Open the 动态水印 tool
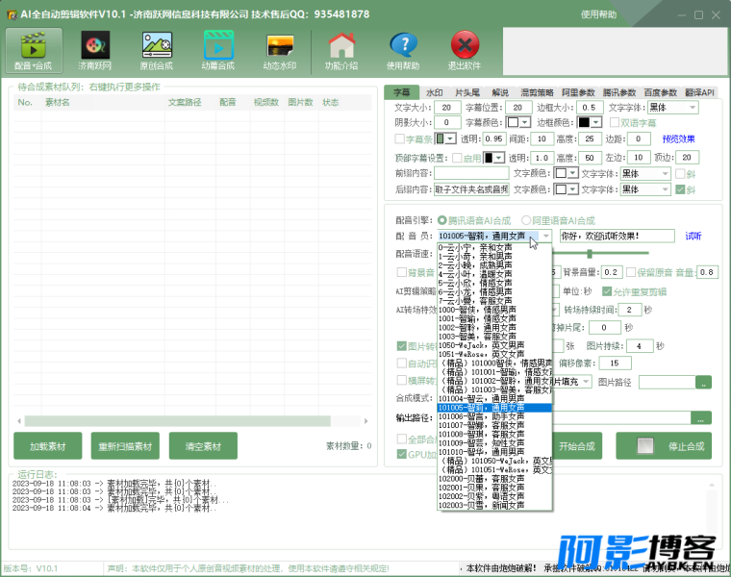Screen dimensions: 731x577 (280, 50)
